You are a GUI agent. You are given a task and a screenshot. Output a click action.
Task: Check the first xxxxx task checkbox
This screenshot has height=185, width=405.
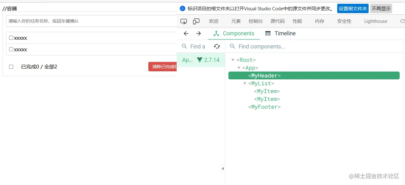[11, 38]
